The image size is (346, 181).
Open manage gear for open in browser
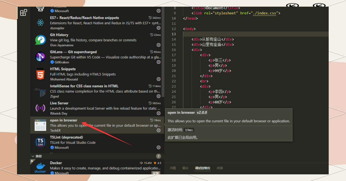point(158,130)
